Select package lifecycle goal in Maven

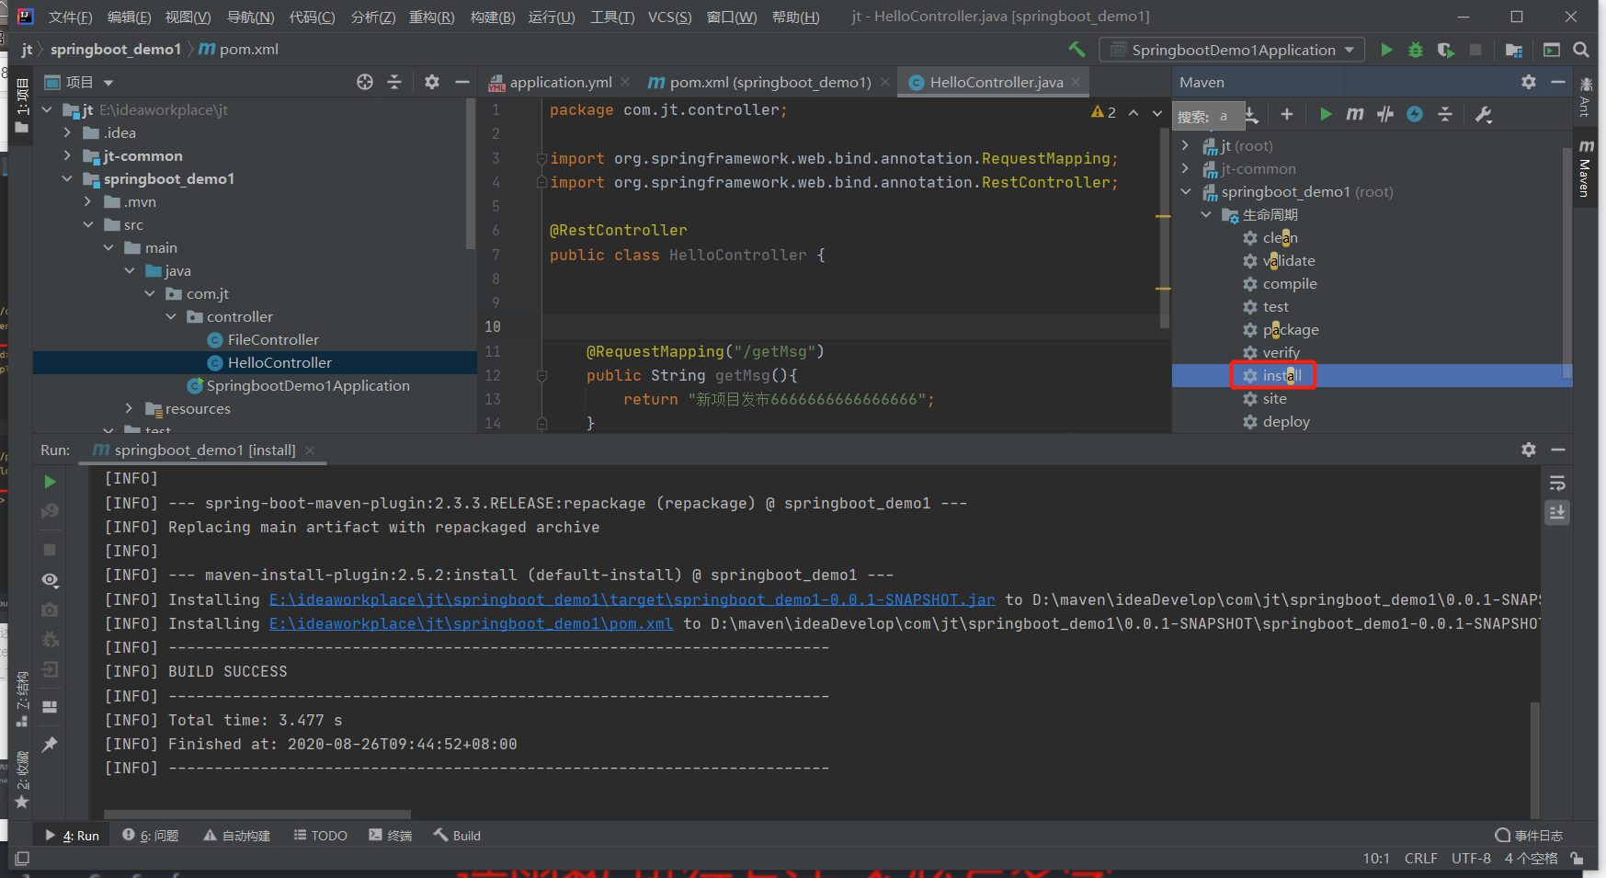click(x=1291, y=329)
